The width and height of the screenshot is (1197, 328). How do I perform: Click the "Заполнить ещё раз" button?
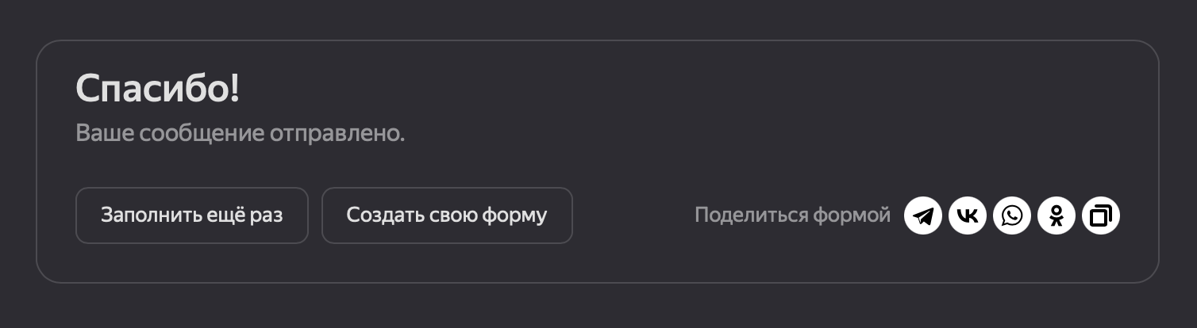(x=191, y=215)
